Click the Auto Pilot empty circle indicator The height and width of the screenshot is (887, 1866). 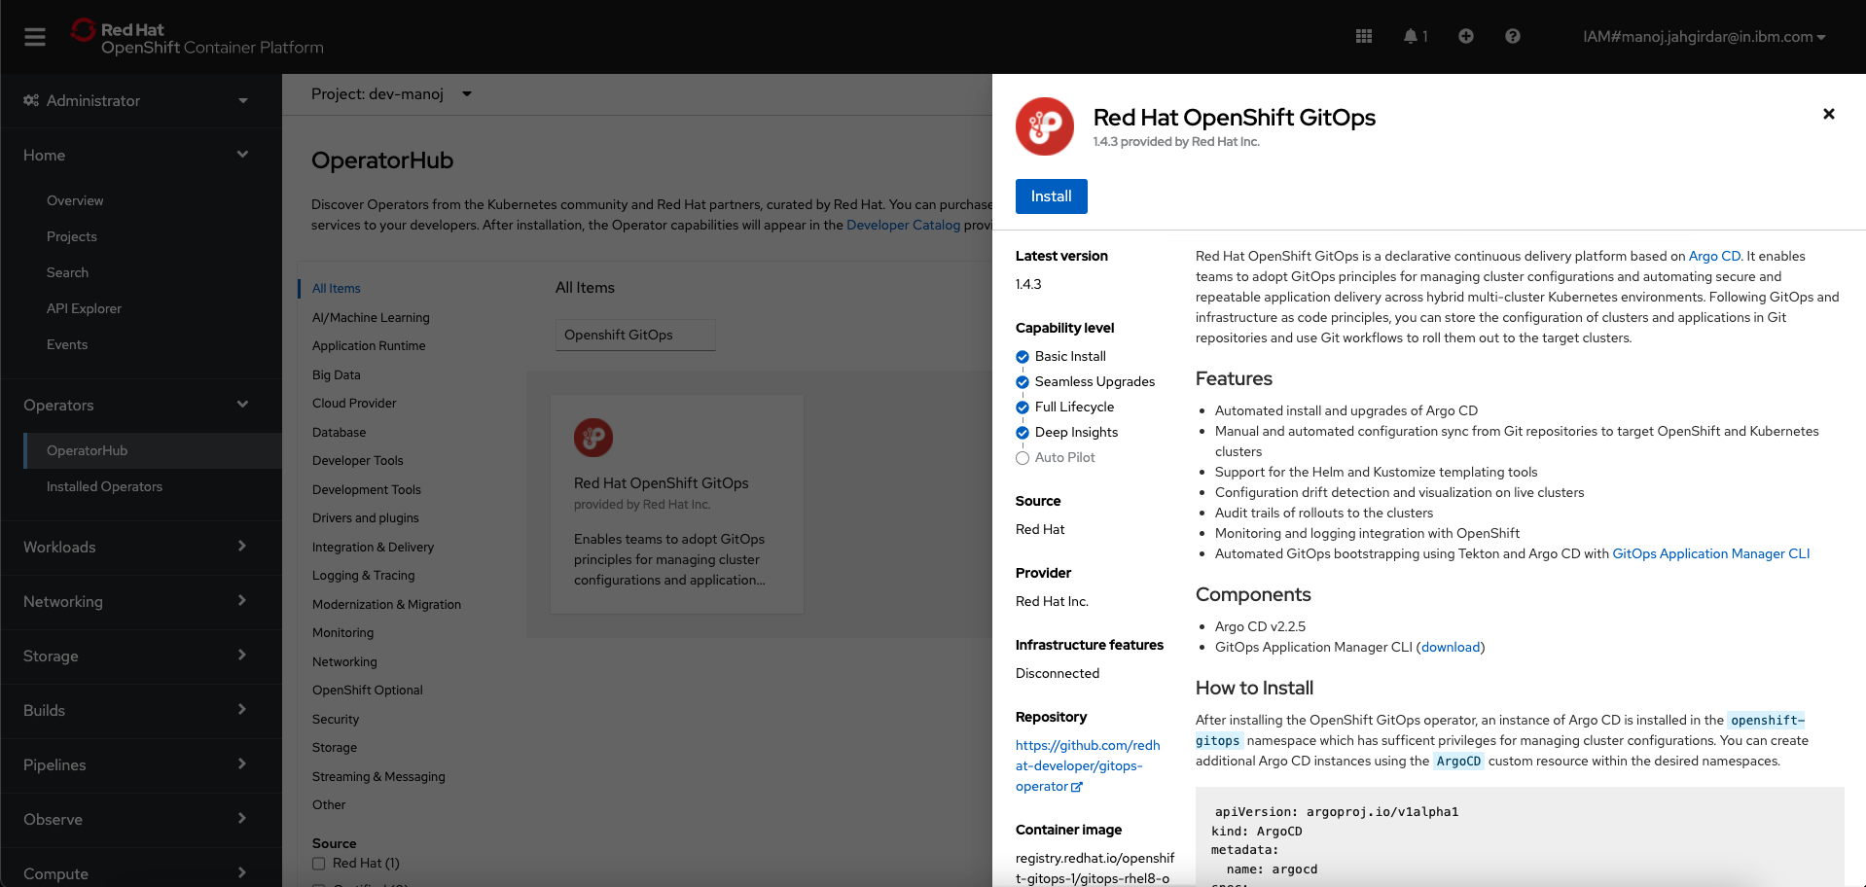tap(1023, 458)
